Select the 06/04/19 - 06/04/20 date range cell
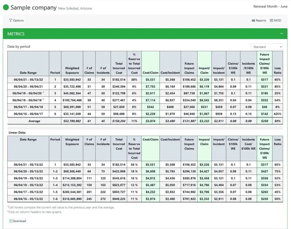The image size is (291, 229). [x=28, y=93]
